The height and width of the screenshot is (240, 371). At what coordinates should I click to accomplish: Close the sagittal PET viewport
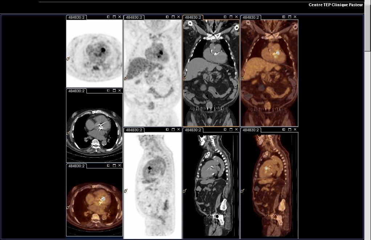179,130
